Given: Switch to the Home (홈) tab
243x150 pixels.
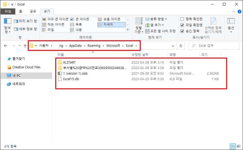Looking at the screenshot, I should tap(21, 11).
